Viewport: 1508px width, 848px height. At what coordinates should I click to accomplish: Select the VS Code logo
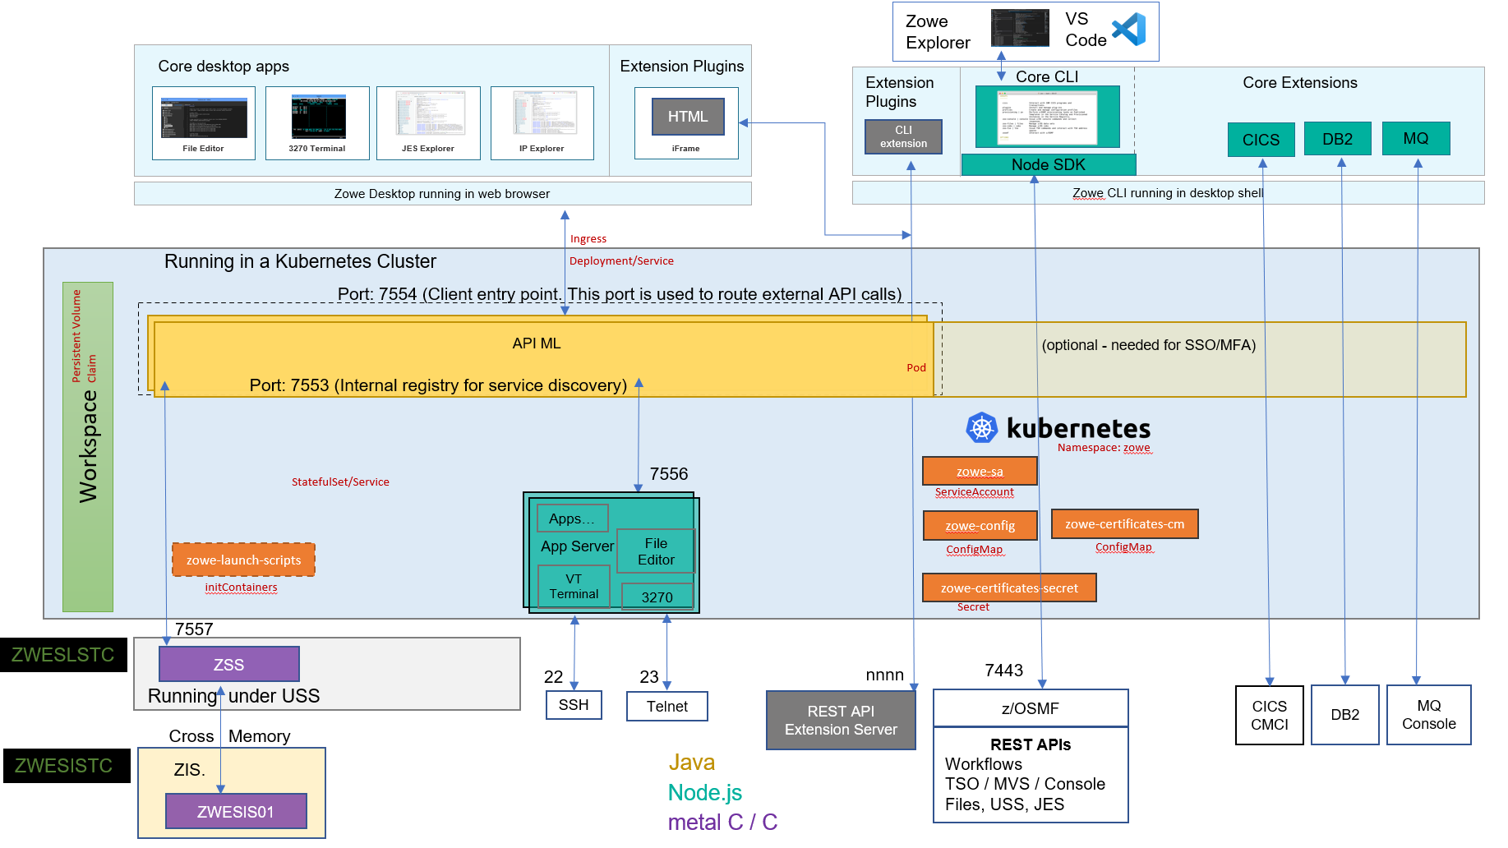(1131, 30)
